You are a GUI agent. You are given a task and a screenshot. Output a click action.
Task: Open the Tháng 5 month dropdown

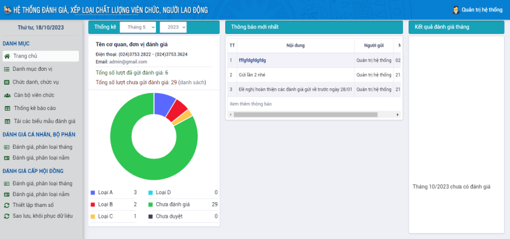tap(138, 27)
